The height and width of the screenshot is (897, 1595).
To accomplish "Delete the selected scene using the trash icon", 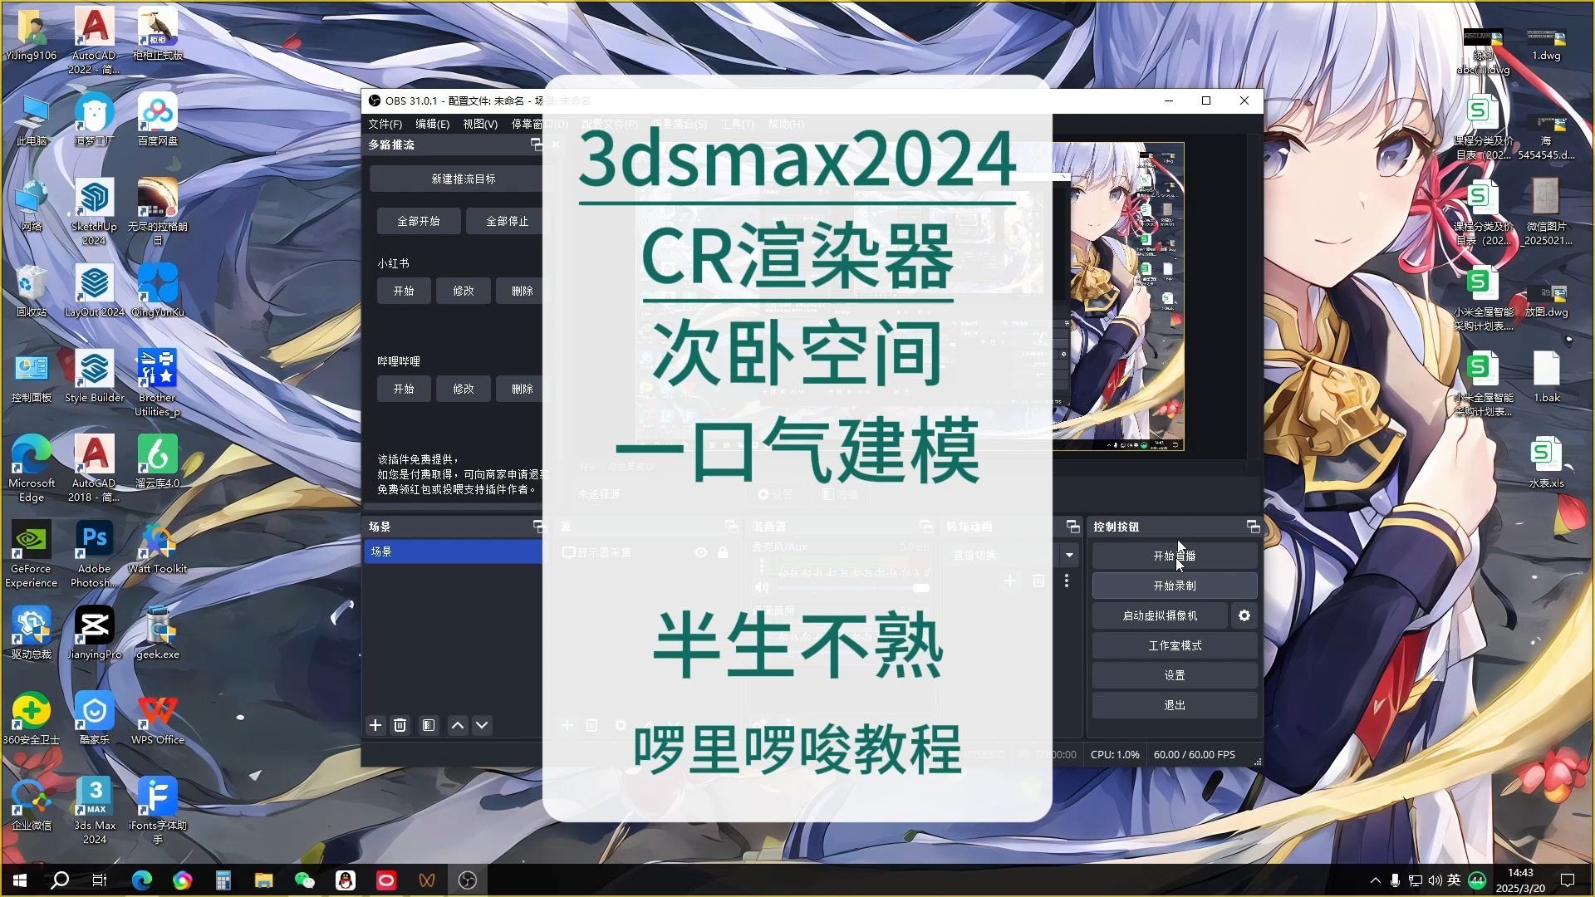I will click(400, 725).
